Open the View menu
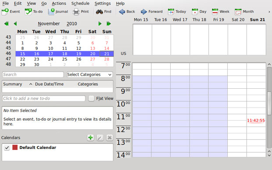 click(32, 4)
